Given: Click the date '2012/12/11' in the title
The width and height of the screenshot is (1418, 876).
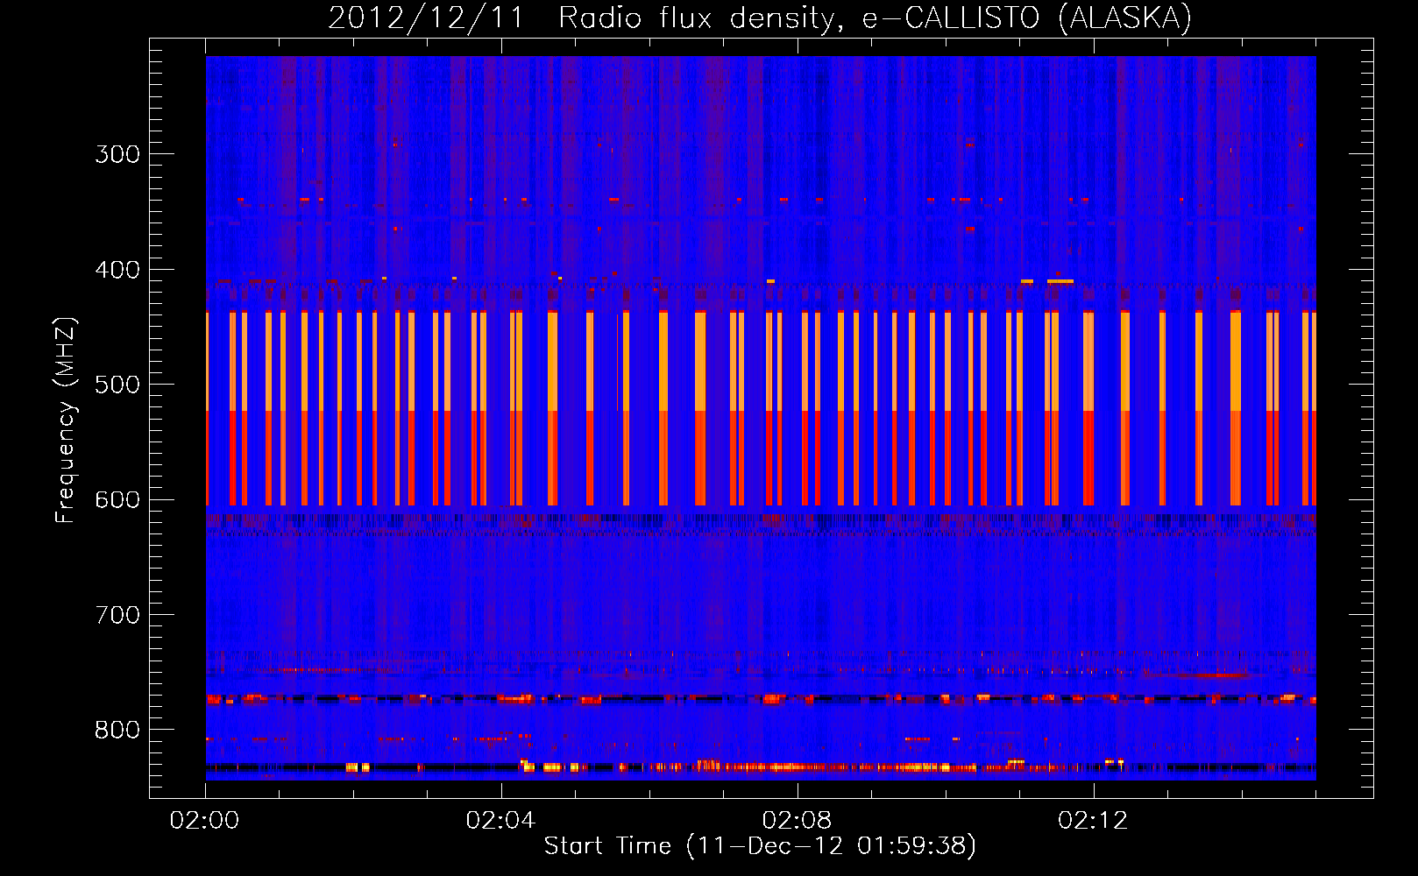Looking at the screenshot, I should tap(426, 18).
